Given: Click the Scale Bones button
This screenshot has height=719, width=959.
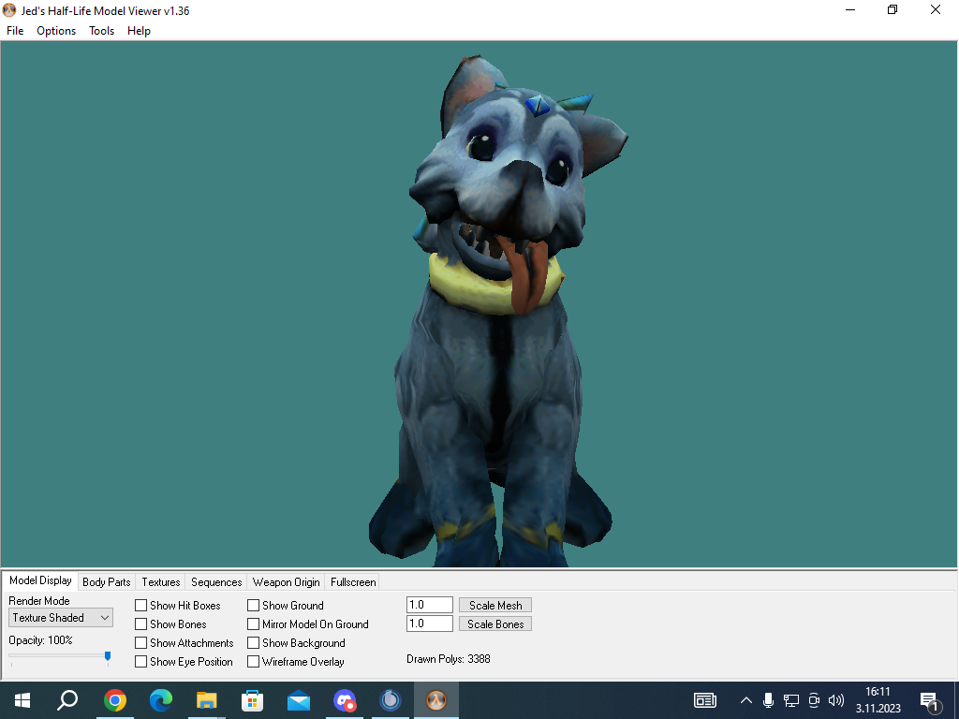Looking at the screenshot, I should (495, 624).
